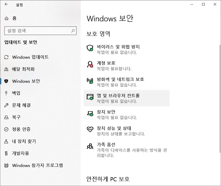Click the 정품 인증 checkmark circle icon
The width and height of the screenshot is (221, 186).
click(x=6, y=129)
